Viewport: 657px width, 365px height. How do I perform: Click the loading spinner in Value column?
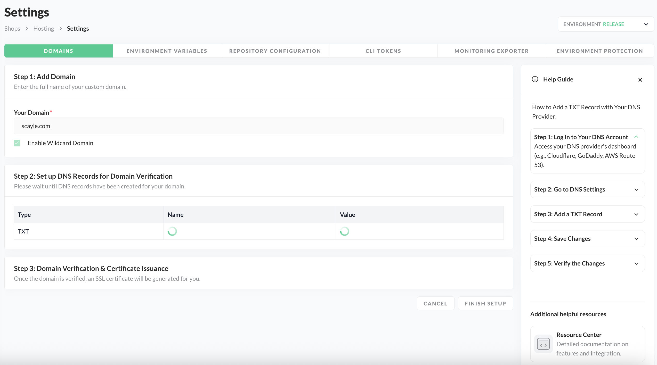[x=344, y=231]
